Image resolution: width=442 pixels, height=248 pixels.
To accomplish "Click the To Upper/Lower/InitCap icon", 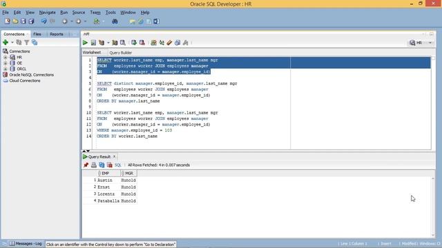I will tap(162, 43).
